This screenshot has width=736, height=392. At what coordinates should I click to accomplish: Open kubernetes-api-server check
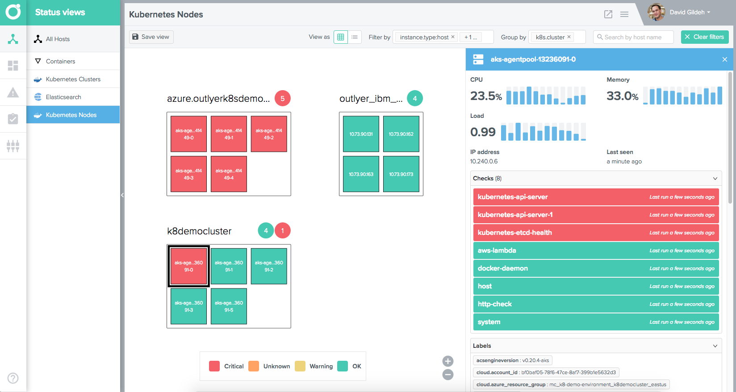(596, 197)
